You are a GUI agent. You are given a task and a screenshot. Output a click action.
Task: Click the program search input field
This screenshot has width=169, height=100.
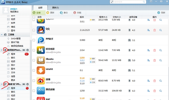pos(128,2)
